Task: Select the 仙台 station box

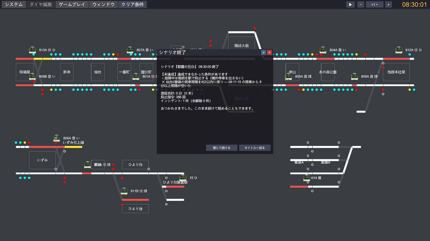Action: point(98,72)
